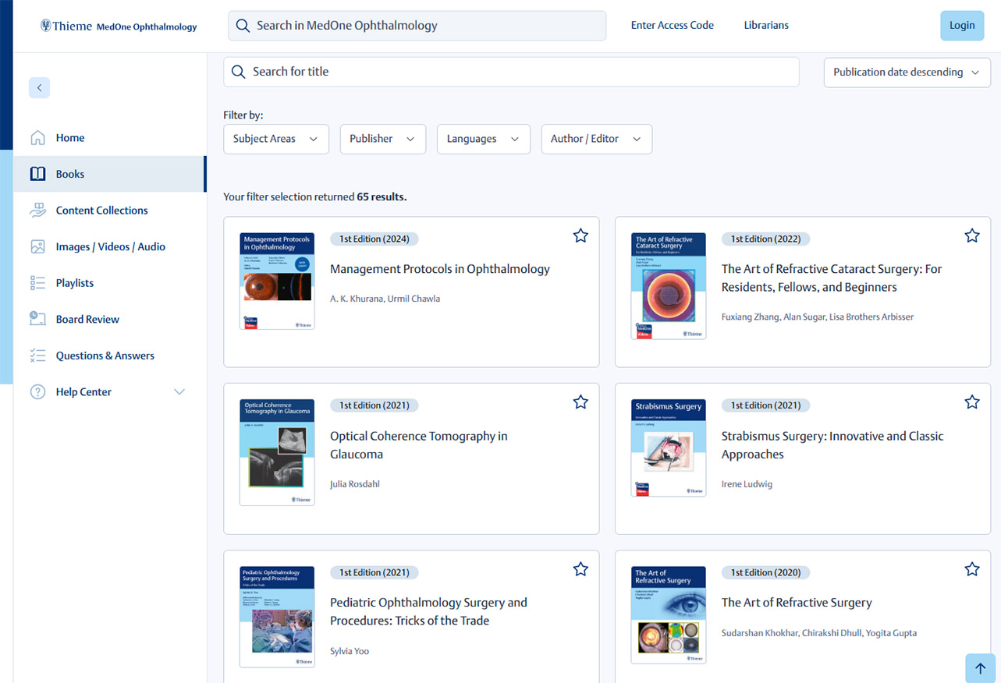Viewport: 1001px width, 683px height.
Task: Click the Login button
Action: click(961, 25)
